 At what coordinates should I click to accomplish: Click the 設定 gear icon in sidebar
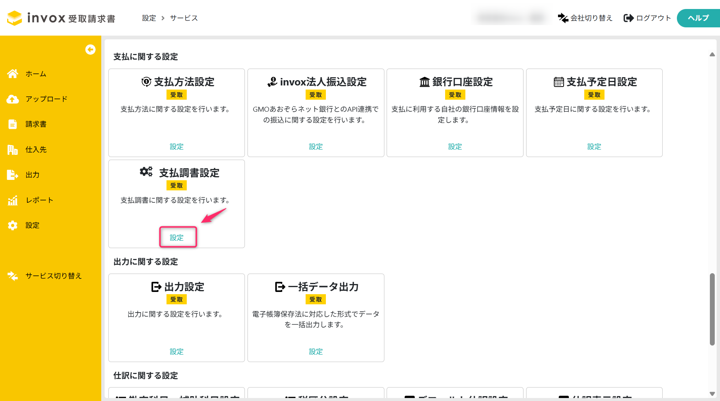tap(13, 225)
